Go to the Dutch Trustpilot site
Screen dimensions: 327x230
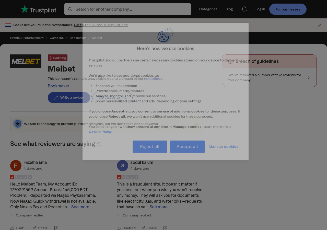[101, 25]
